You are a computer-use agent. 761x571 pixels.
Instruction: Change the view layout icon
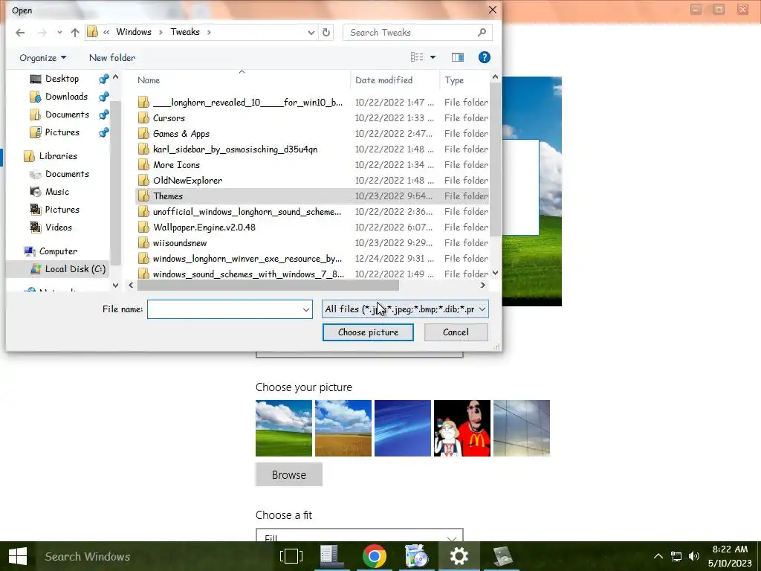(417, 57)
